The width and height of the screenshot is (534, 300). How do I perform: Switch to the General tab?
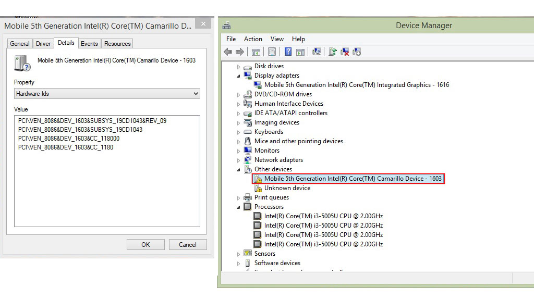(20, 44)
